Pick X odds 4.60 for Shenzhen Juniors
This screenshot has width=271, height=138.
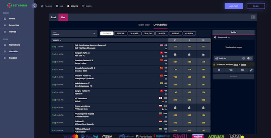pyautogui.click(x=189, y=77)
